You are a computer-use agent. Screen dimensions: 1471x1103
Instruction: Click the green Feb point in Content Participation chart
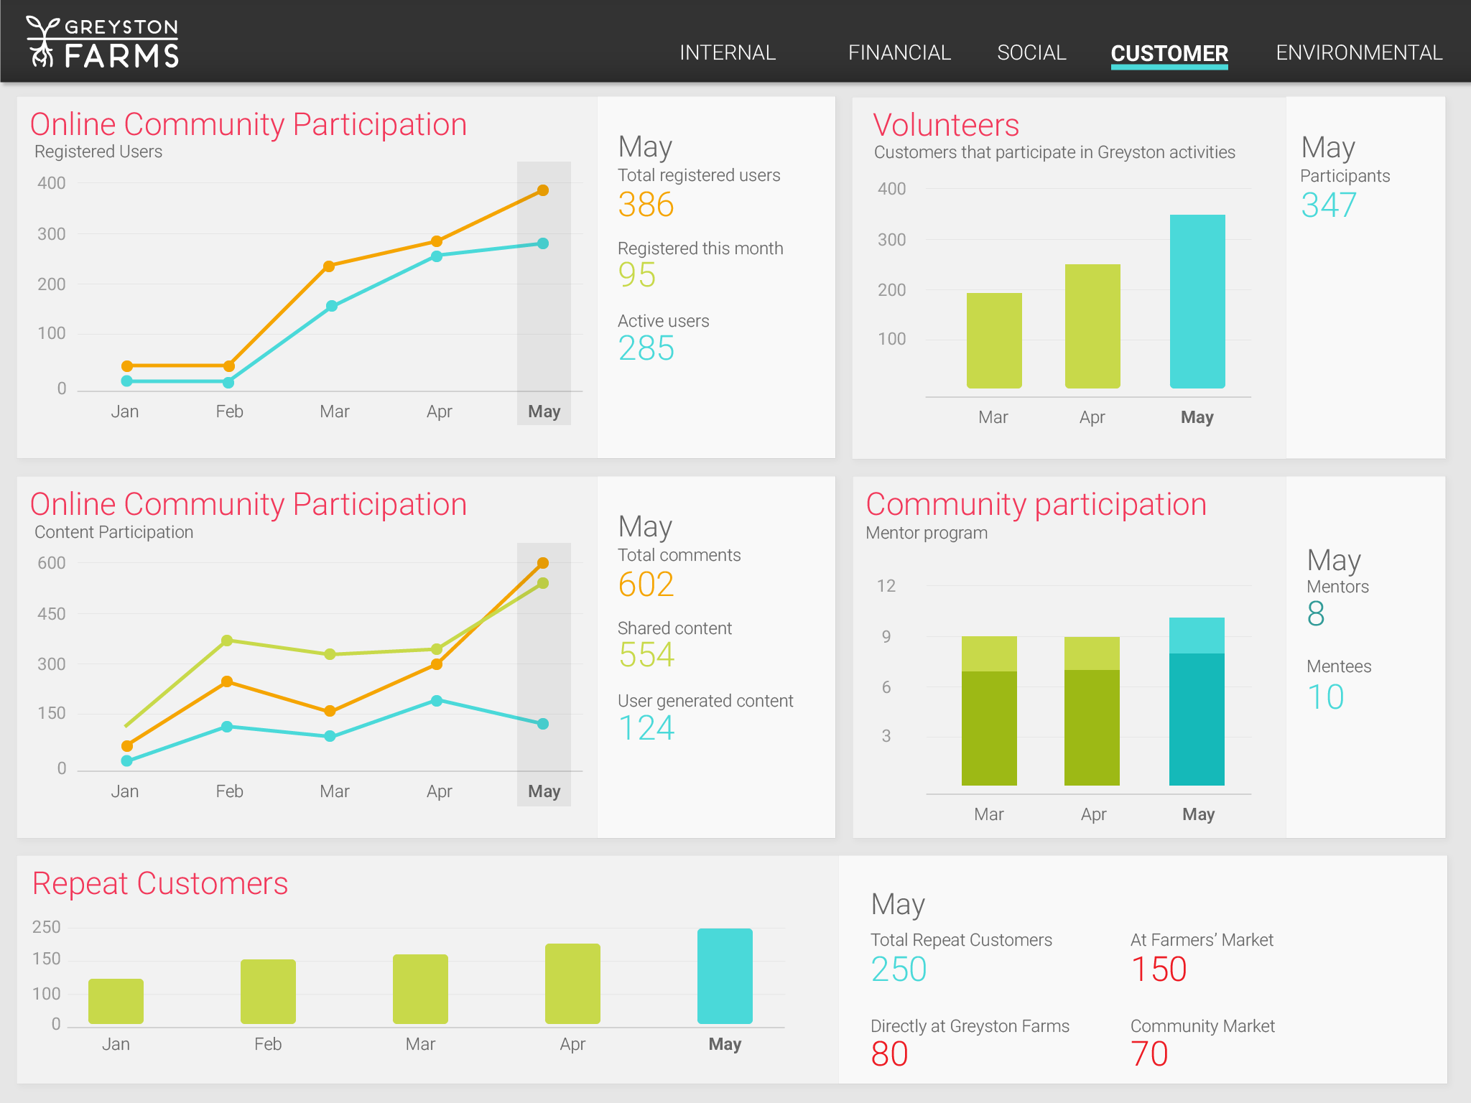click(227, 641)
